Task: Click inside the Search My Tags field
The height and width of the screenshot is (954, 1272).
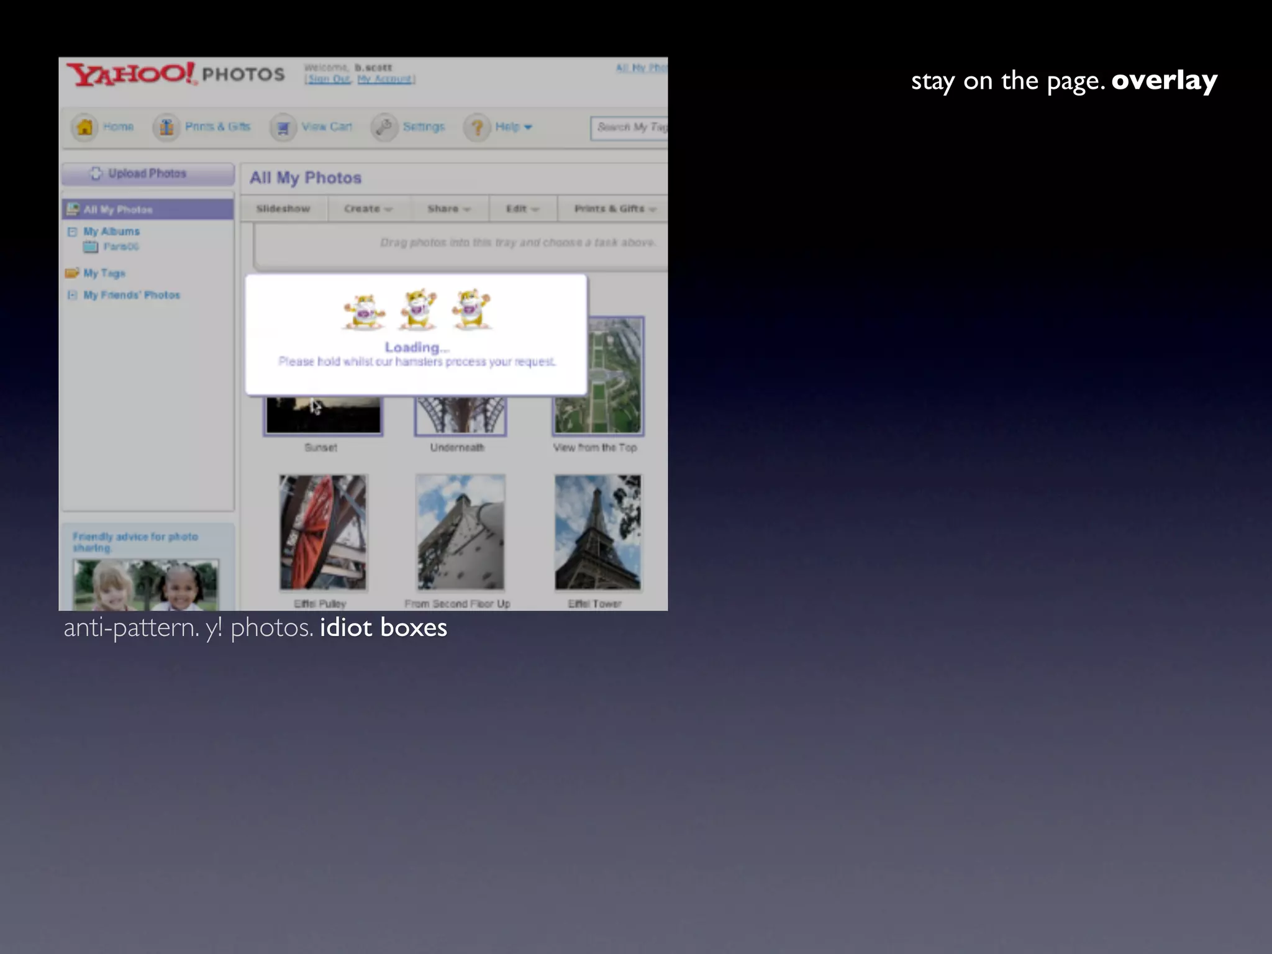Action: click(x=629, y=128)
